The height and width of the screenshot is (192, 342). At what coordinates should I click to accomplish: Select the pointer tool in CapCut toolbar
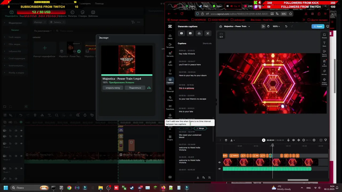click(x=263, y=26)
